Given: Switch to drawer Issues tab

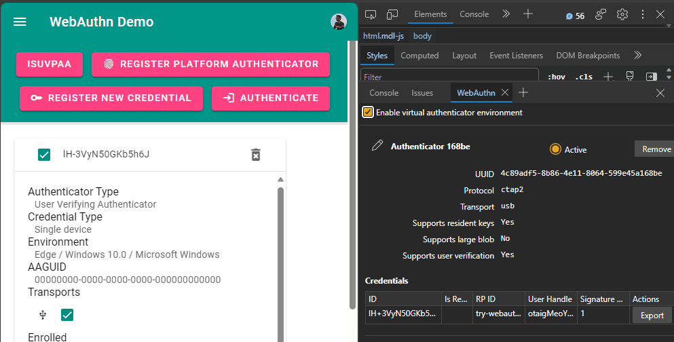Looking at the screenshot, I should [422, 93].
